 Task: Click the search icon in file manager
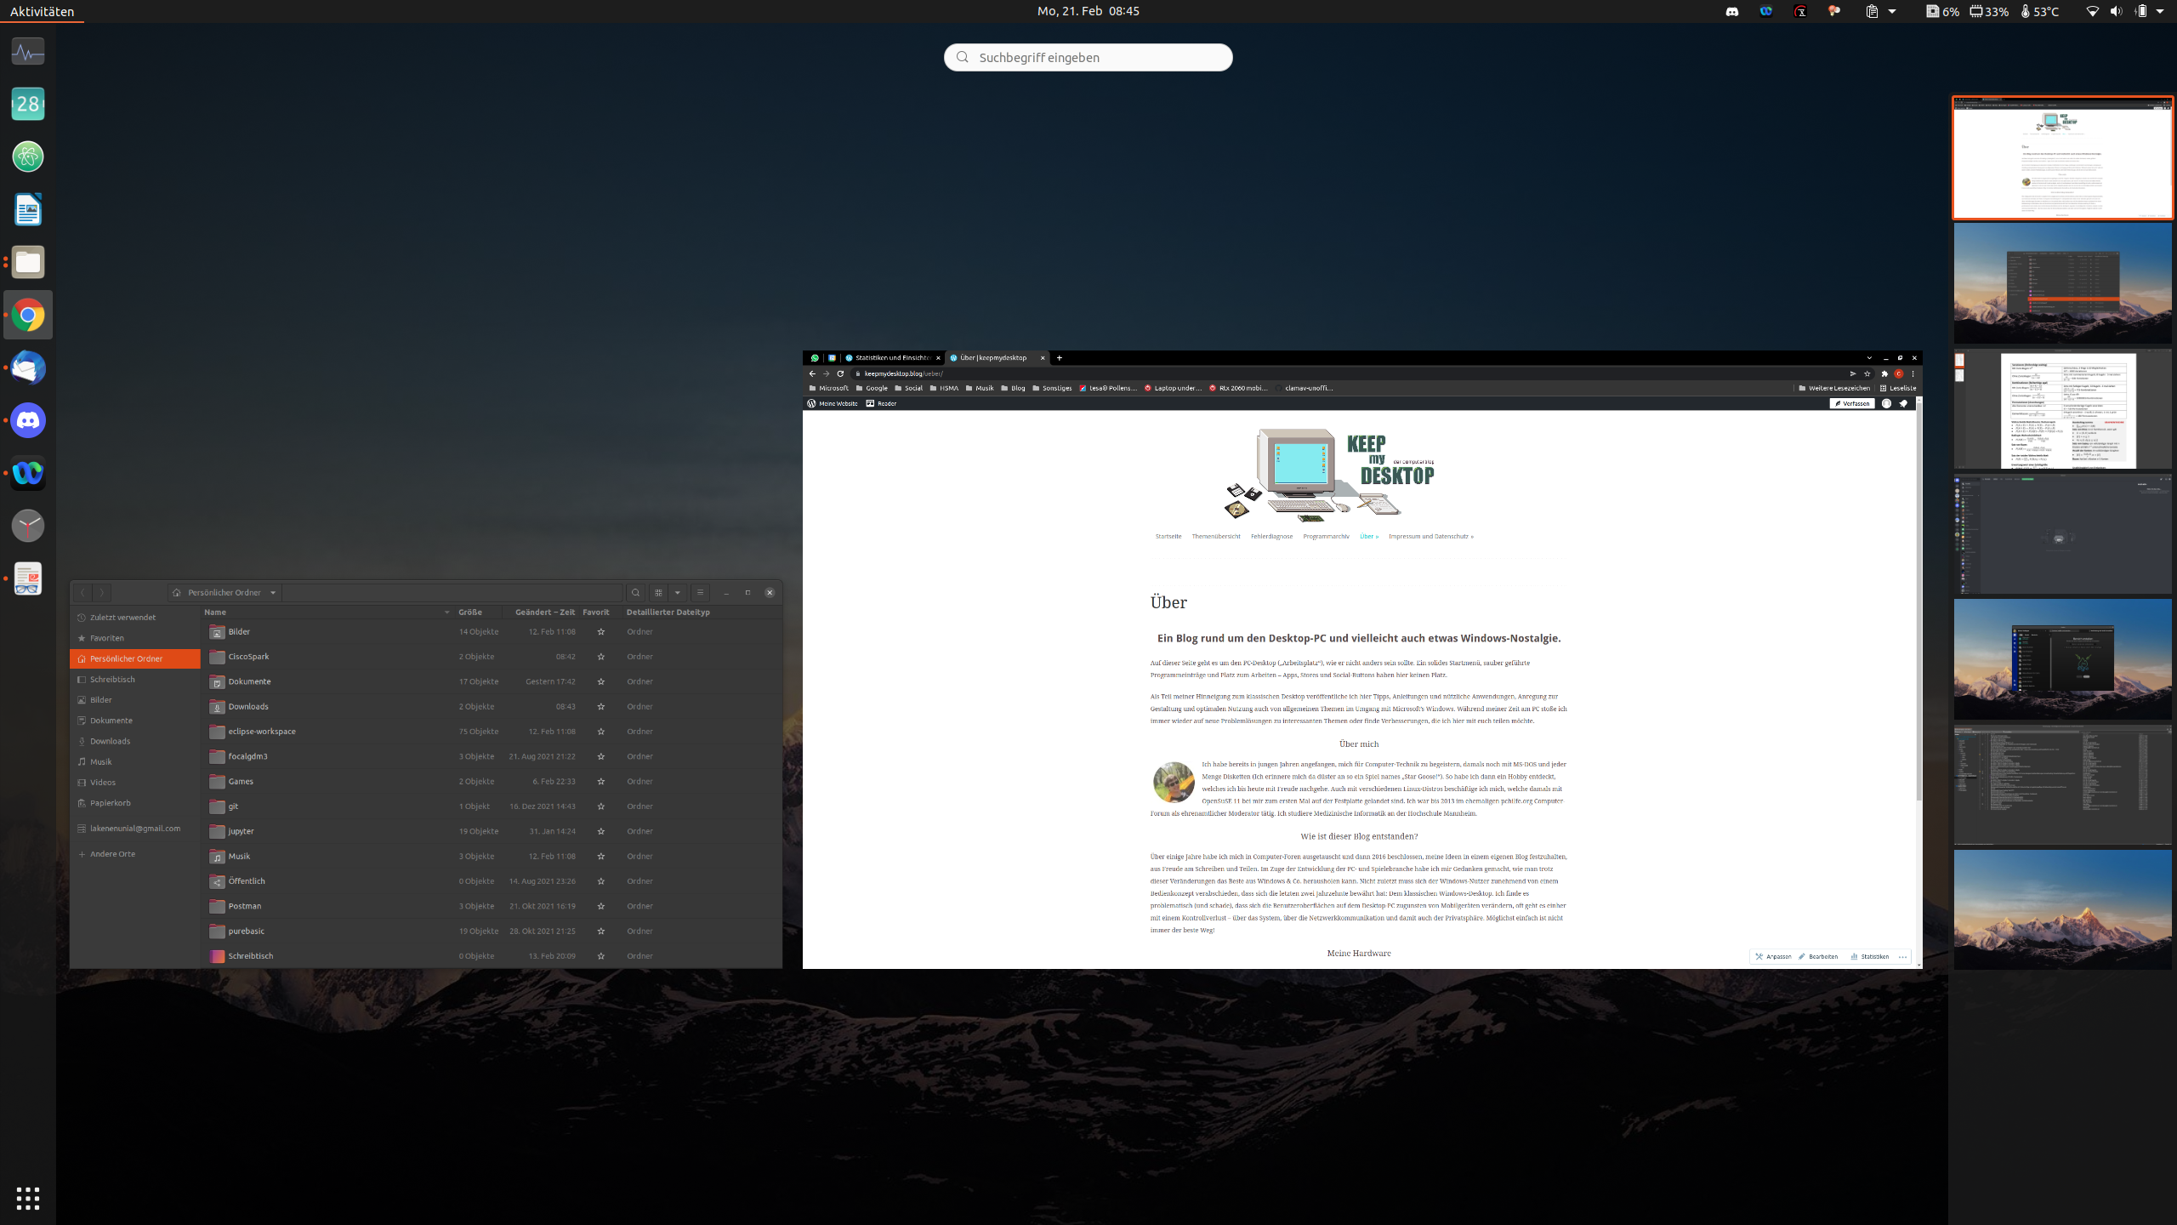coord(635,593)
